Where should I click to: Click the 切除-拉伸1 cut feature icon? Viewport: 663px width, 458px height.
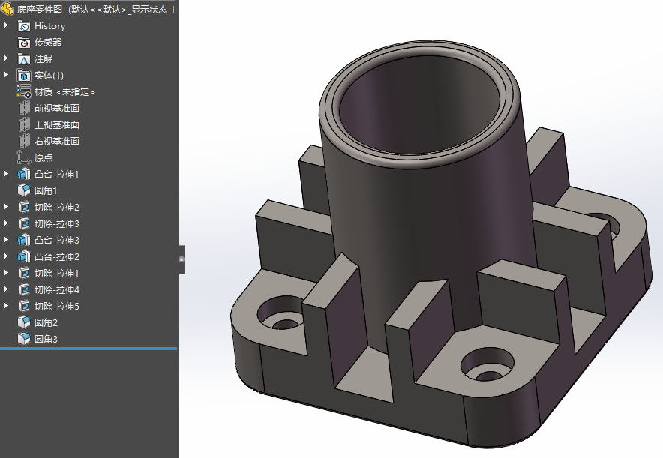click(x=24, y=273)
